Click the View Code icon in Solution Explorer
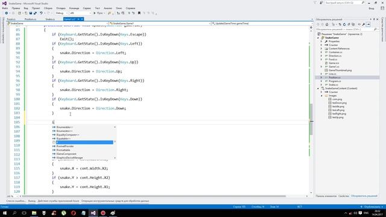The height and width of the screenshot is (217, 386). point(359,24)
